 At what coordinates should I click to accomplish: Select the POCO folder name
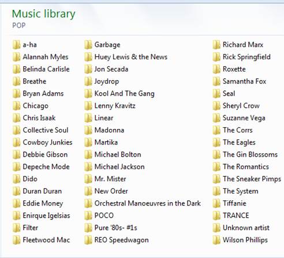[x=104, y=215]
